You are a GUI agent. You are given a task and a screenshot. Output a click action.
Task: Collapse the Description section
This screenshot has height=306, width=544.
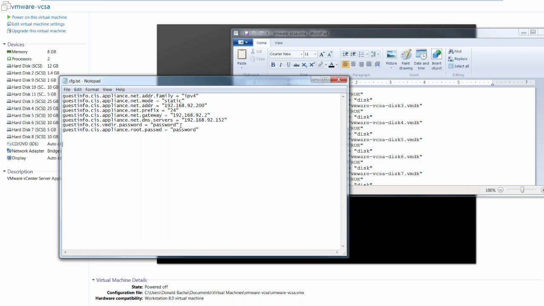coord(4,172)
